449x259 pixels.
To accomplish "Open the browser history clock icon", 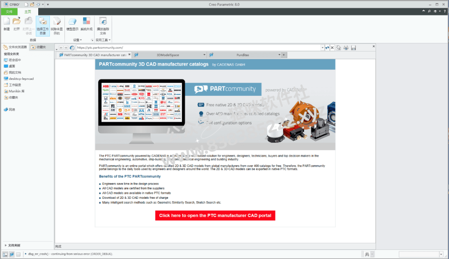I will pyautogui.click(x=72, y=48).
